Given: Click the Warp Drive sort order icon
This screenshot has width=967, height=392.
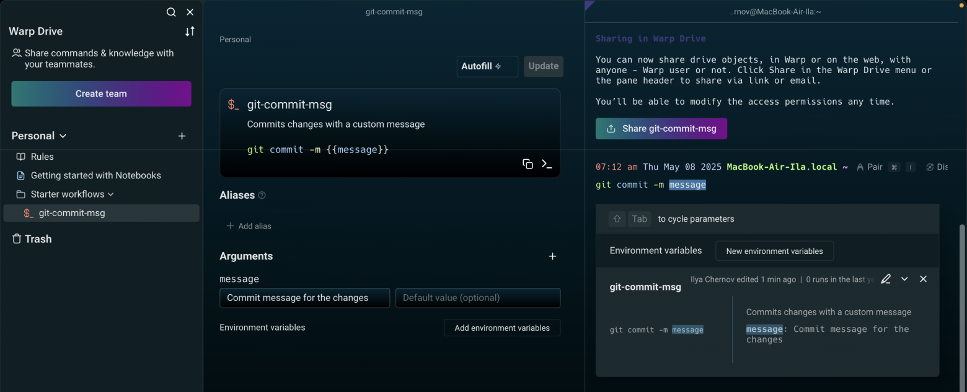Looking at the screenshot, I should [x=190, y=31].
